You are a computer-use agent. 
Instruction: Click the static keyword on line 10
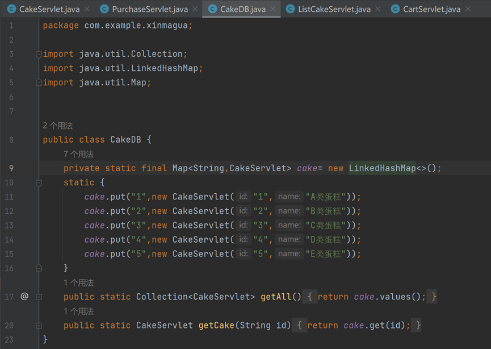tap(79, 182)
